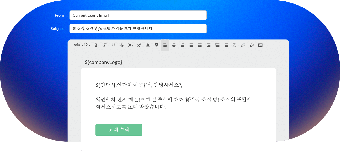Open the text background color picker

tap(156, 45)
